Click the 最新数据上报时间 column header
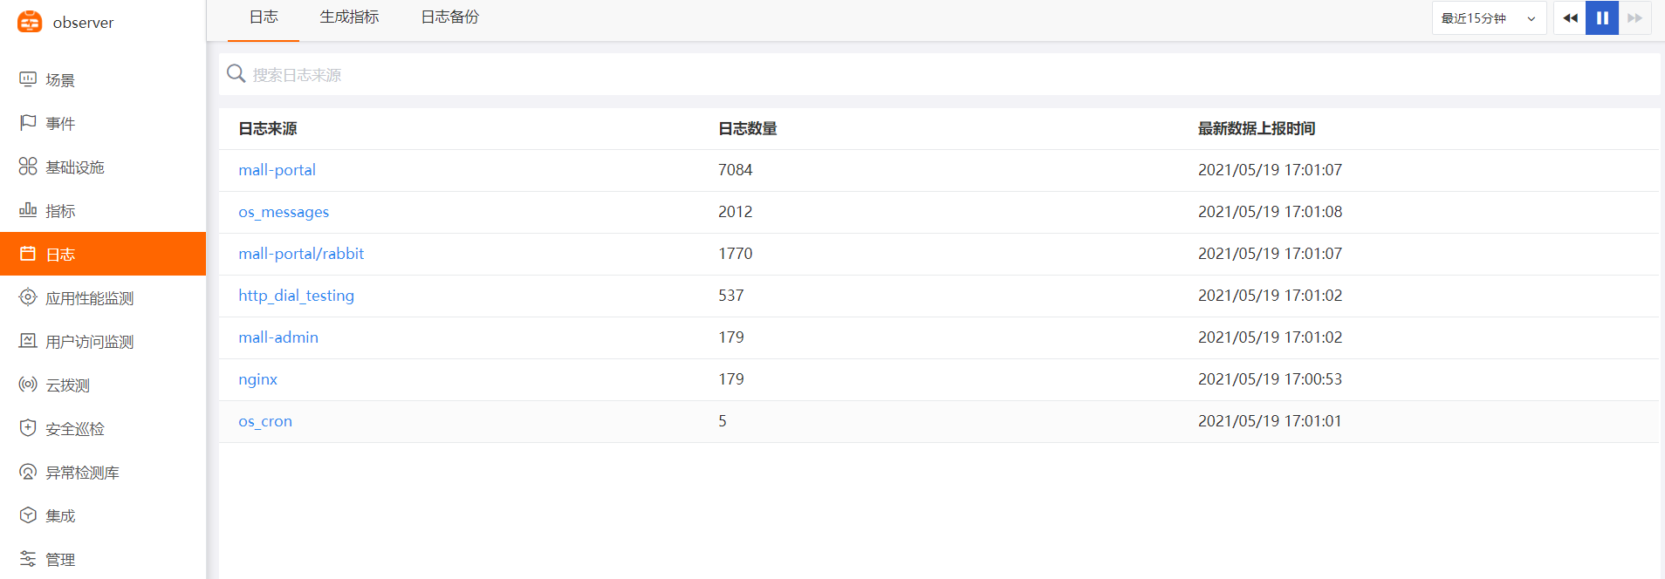 point(1257,128)
